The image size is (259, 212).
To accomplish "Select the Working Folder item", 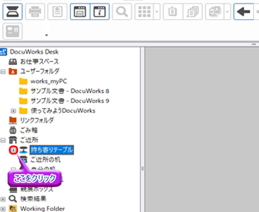I will (x=37, y=209).
